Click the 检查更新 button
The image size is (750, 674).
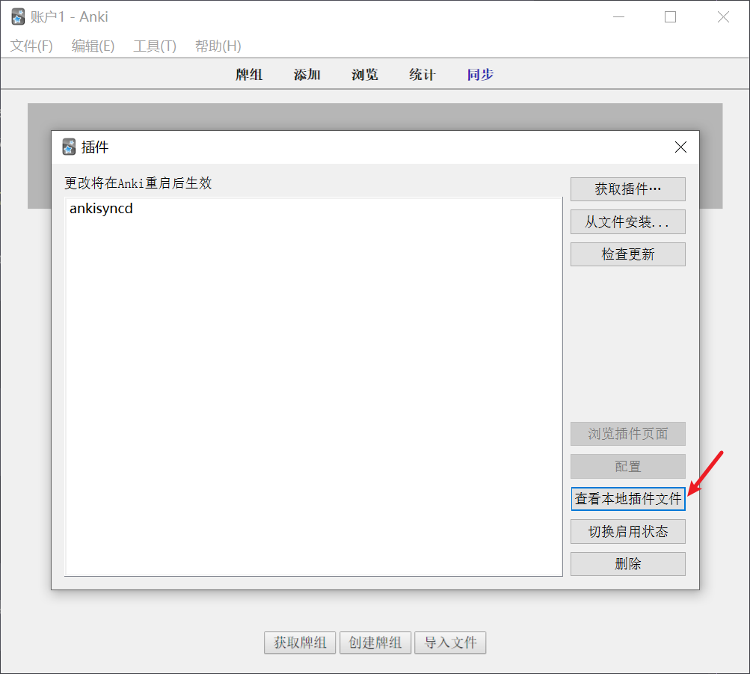[627, 254]
